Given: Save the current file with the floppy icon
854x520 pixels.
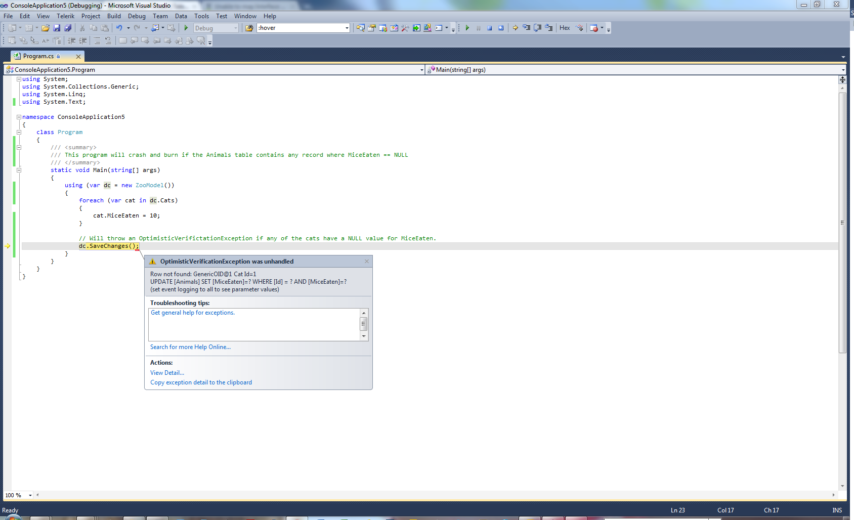Looking at the screenshot, I should tap(57, 28).
